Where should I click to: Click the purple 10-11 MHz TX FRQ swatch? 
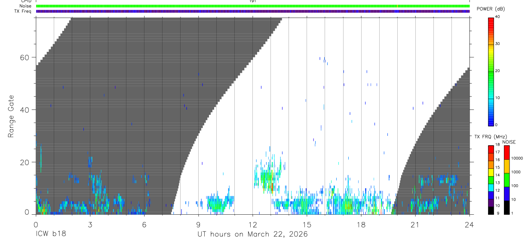491,203
